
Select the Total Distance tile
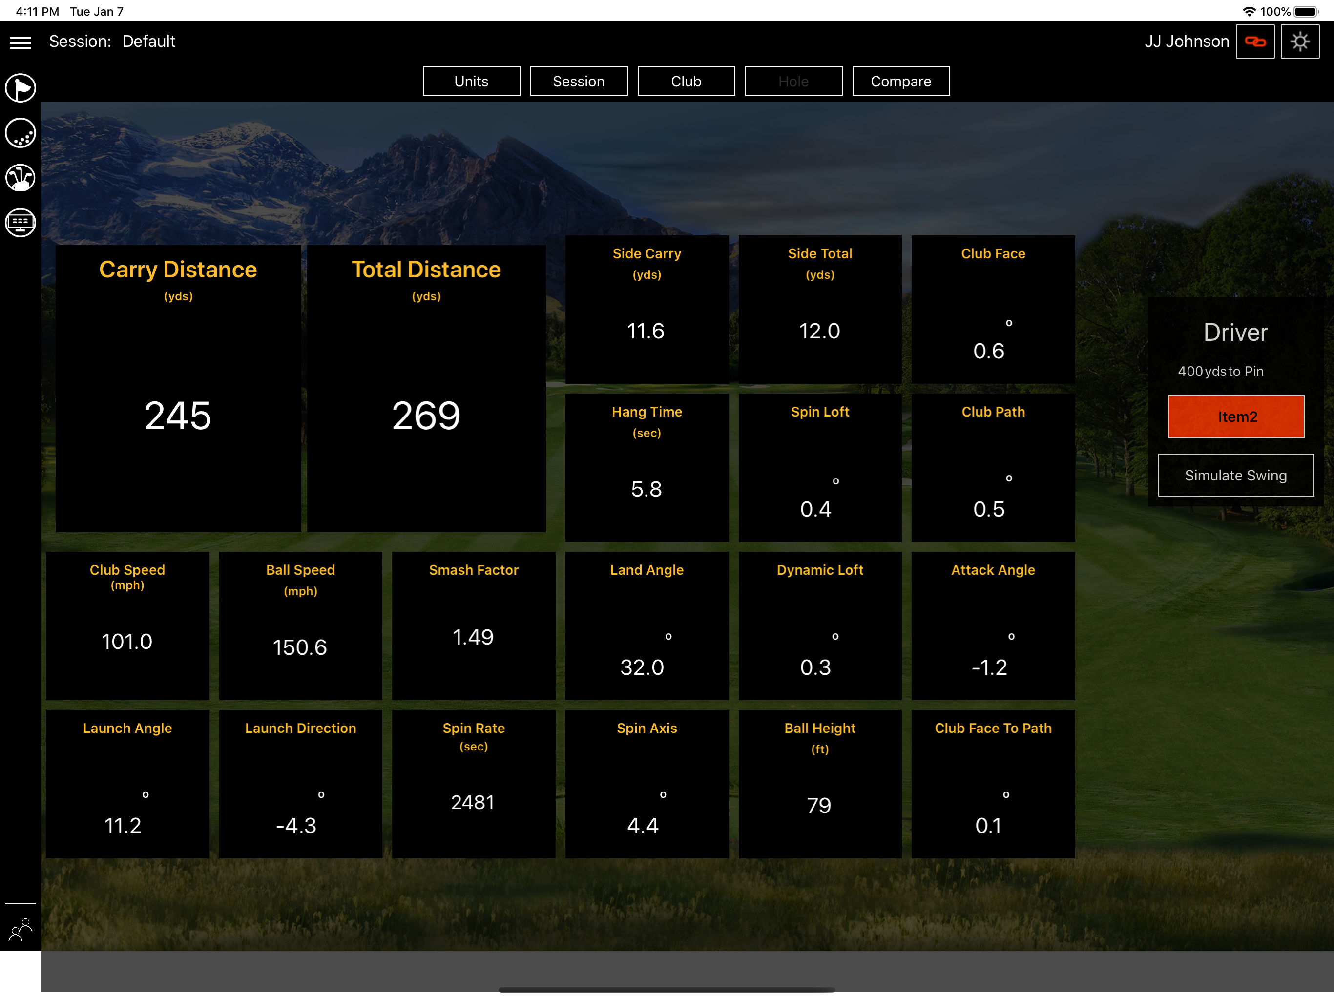426,388
